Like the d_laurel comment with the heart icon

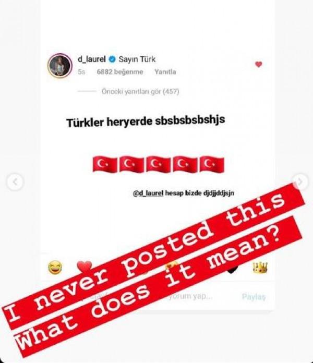[x=258, y=64]
